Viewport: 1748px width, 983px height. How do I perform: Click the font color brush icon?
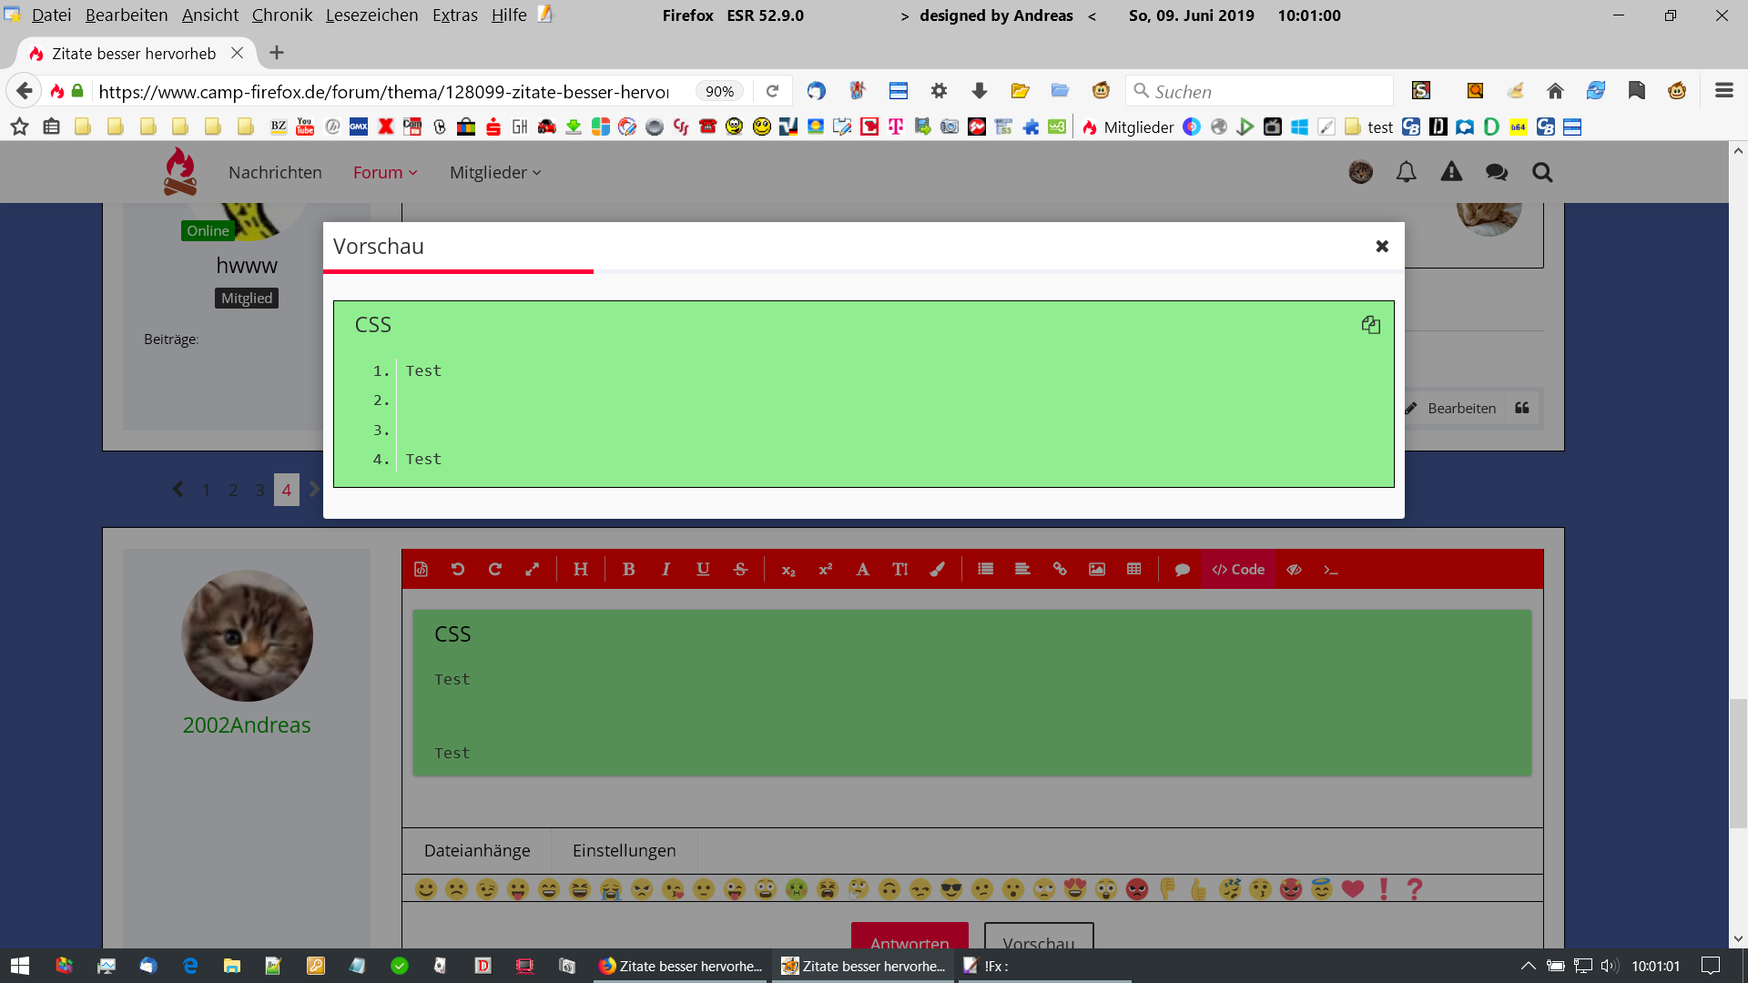coord(937,569)
